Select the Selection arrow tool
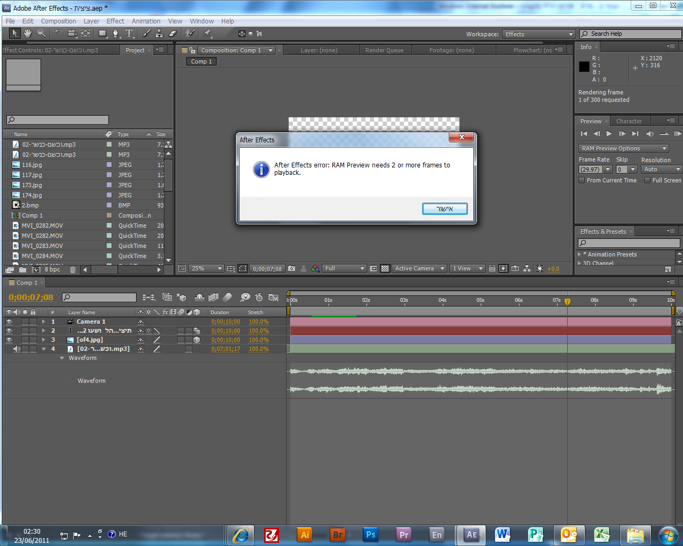Image resolution: width=683 pixels, height=546 pixels. [14, 34]
